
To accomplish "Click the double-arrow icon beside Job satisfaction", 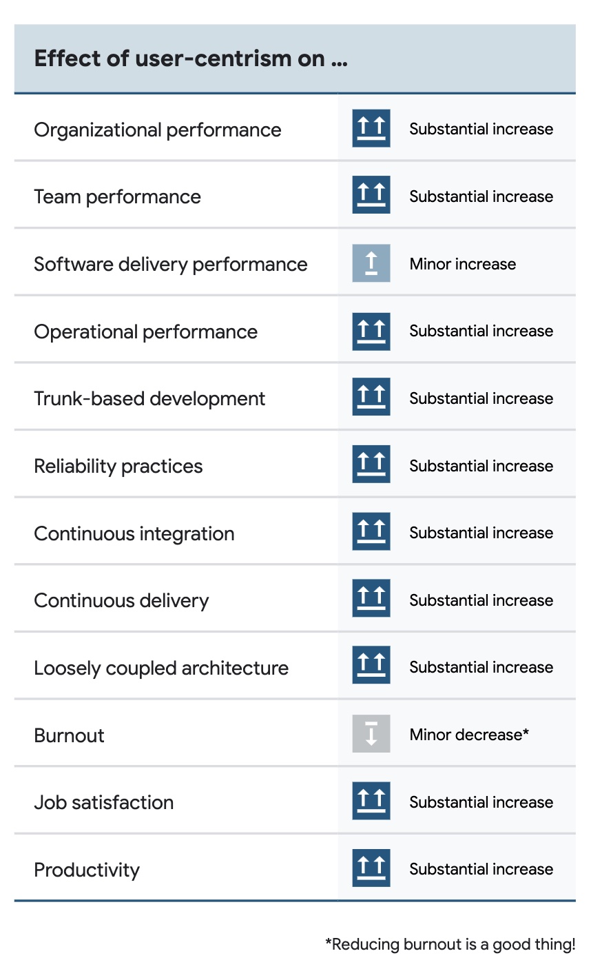I will [x=371, y=801].
